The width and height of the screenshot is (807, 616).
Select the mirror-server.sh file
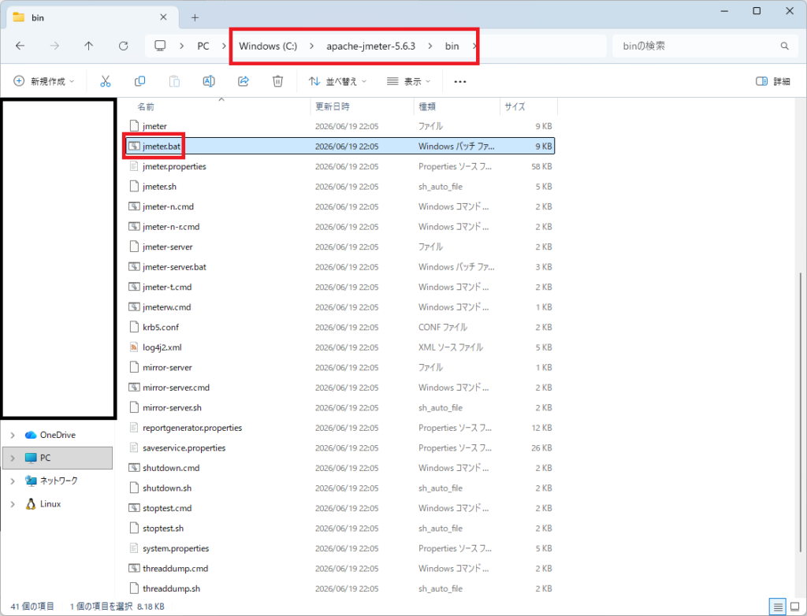click(x=340, y=407)
